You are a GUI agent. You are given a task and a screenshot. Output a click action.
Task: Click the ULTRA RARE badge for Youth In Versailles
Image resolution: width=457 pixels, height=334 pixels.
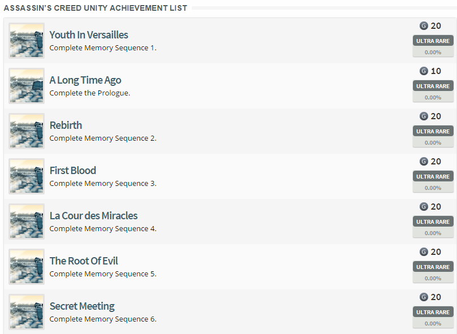(x=433, y=40)
